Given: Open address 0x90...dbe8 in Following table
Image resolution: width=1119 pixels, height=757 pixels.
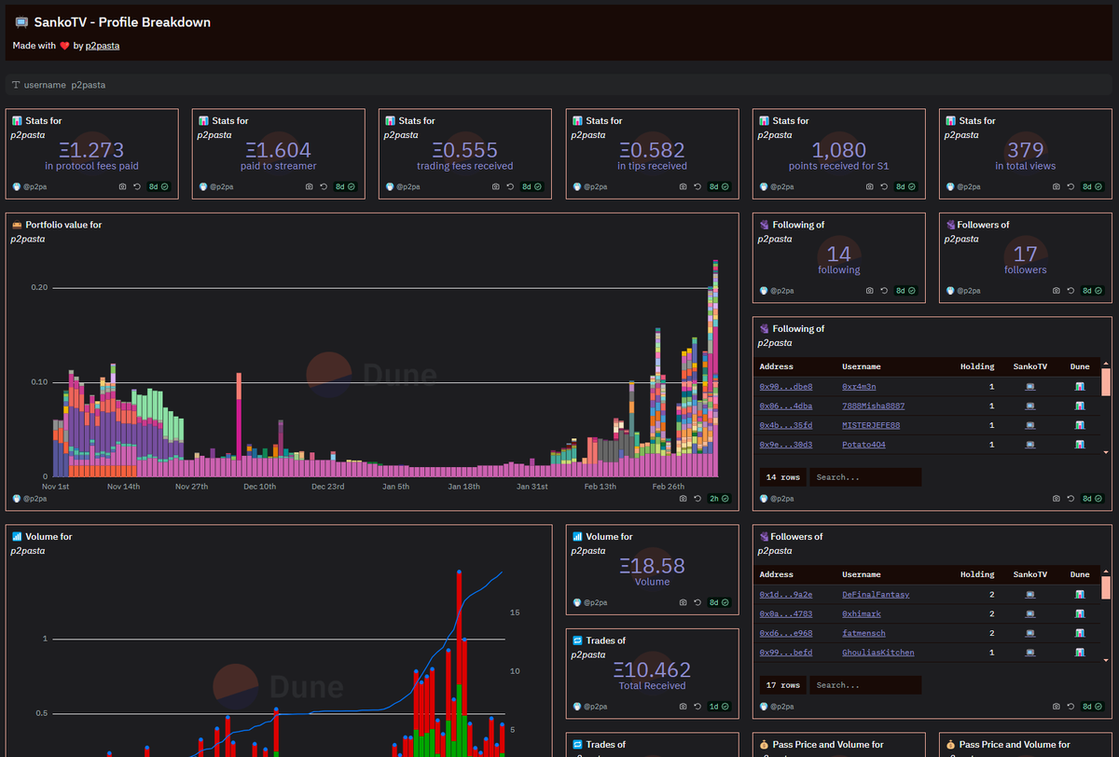Looking at the screenshot, I should click(786, 386).
